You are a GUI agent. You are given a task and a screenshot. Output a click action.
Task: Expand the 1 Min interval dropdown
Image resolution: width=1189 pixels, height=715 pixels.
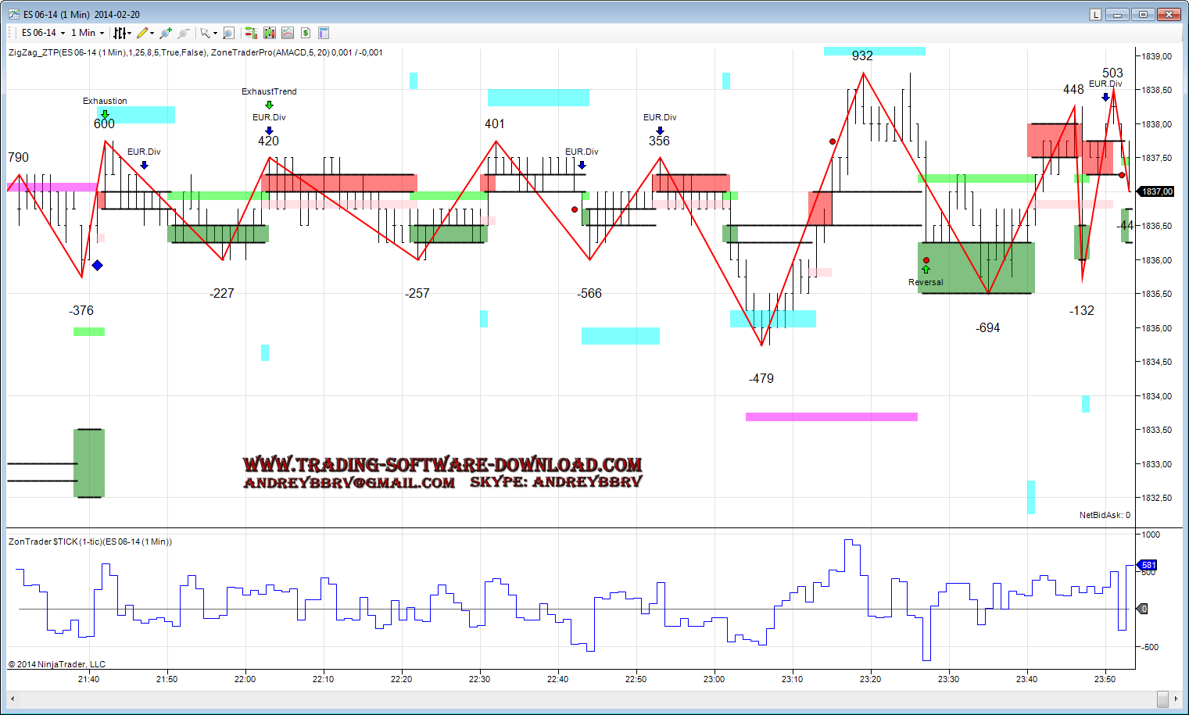point(87,33)
